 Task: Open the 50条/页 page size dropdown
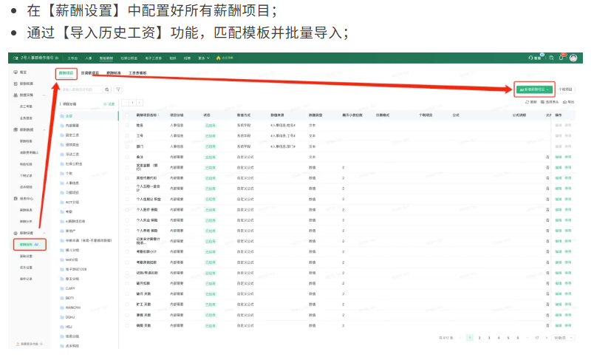(x=564, y=338)
